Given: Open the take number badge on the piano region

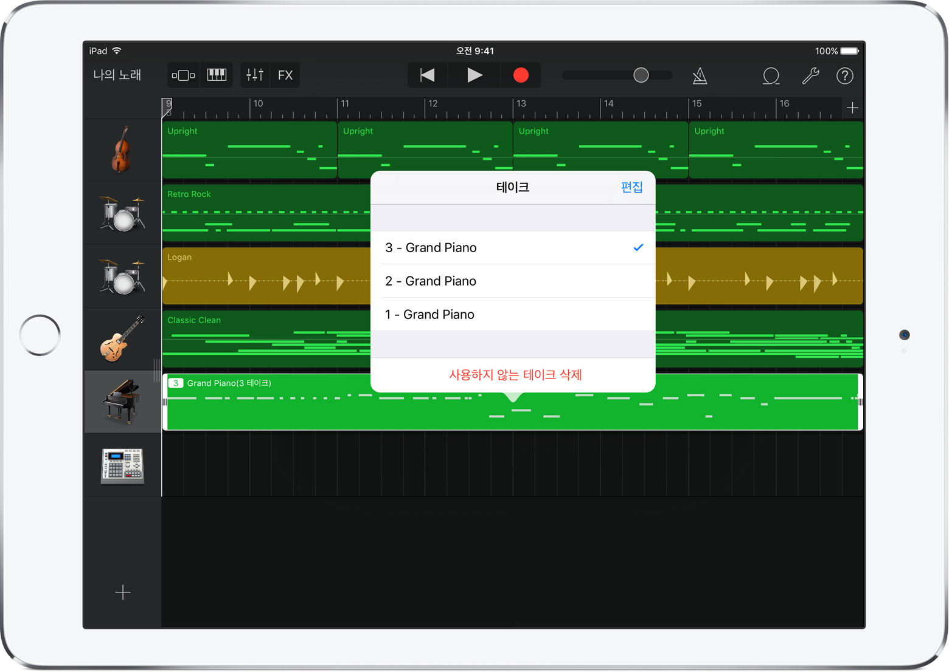Looking at the screenshot, I should coord(176,383).
